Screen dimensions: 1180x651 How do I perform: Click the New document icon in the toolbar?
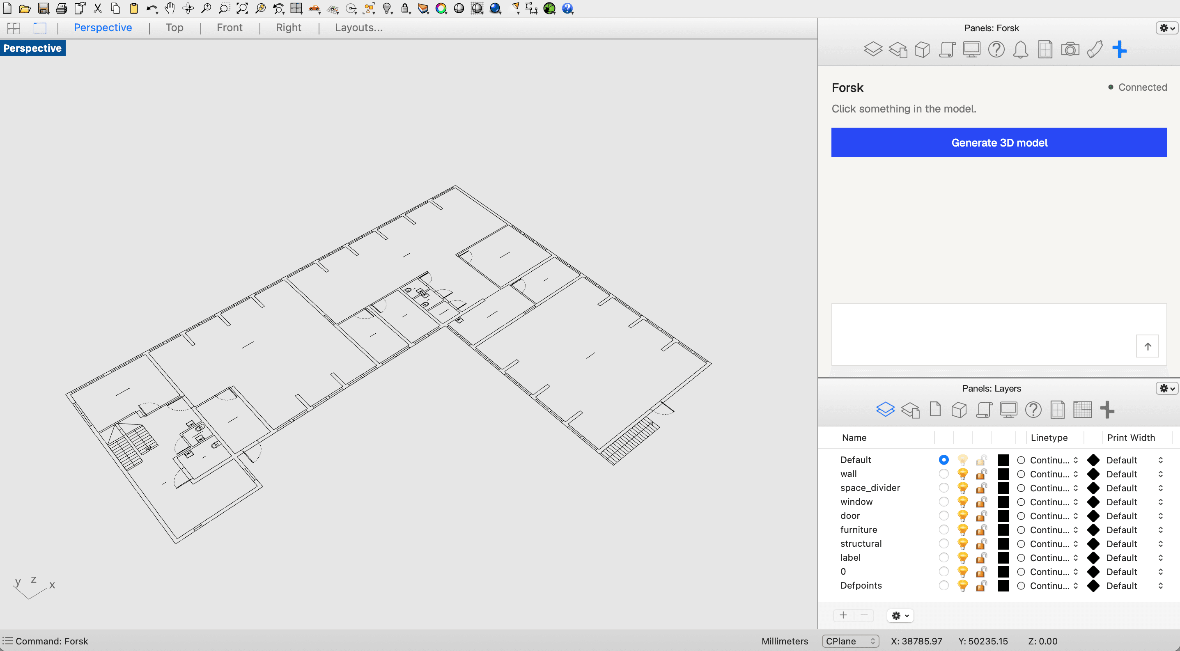(7, 8)
